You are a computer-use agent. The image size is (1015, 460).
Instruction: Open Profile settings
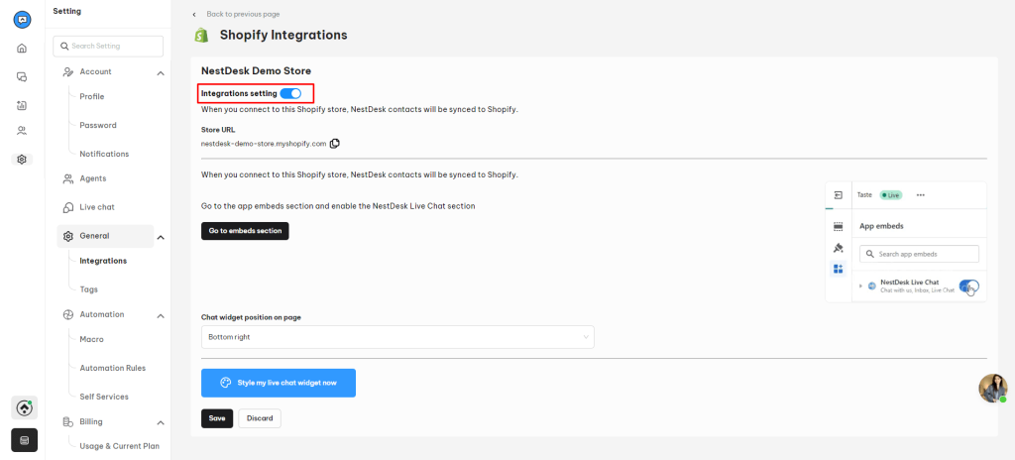point(92,96)
